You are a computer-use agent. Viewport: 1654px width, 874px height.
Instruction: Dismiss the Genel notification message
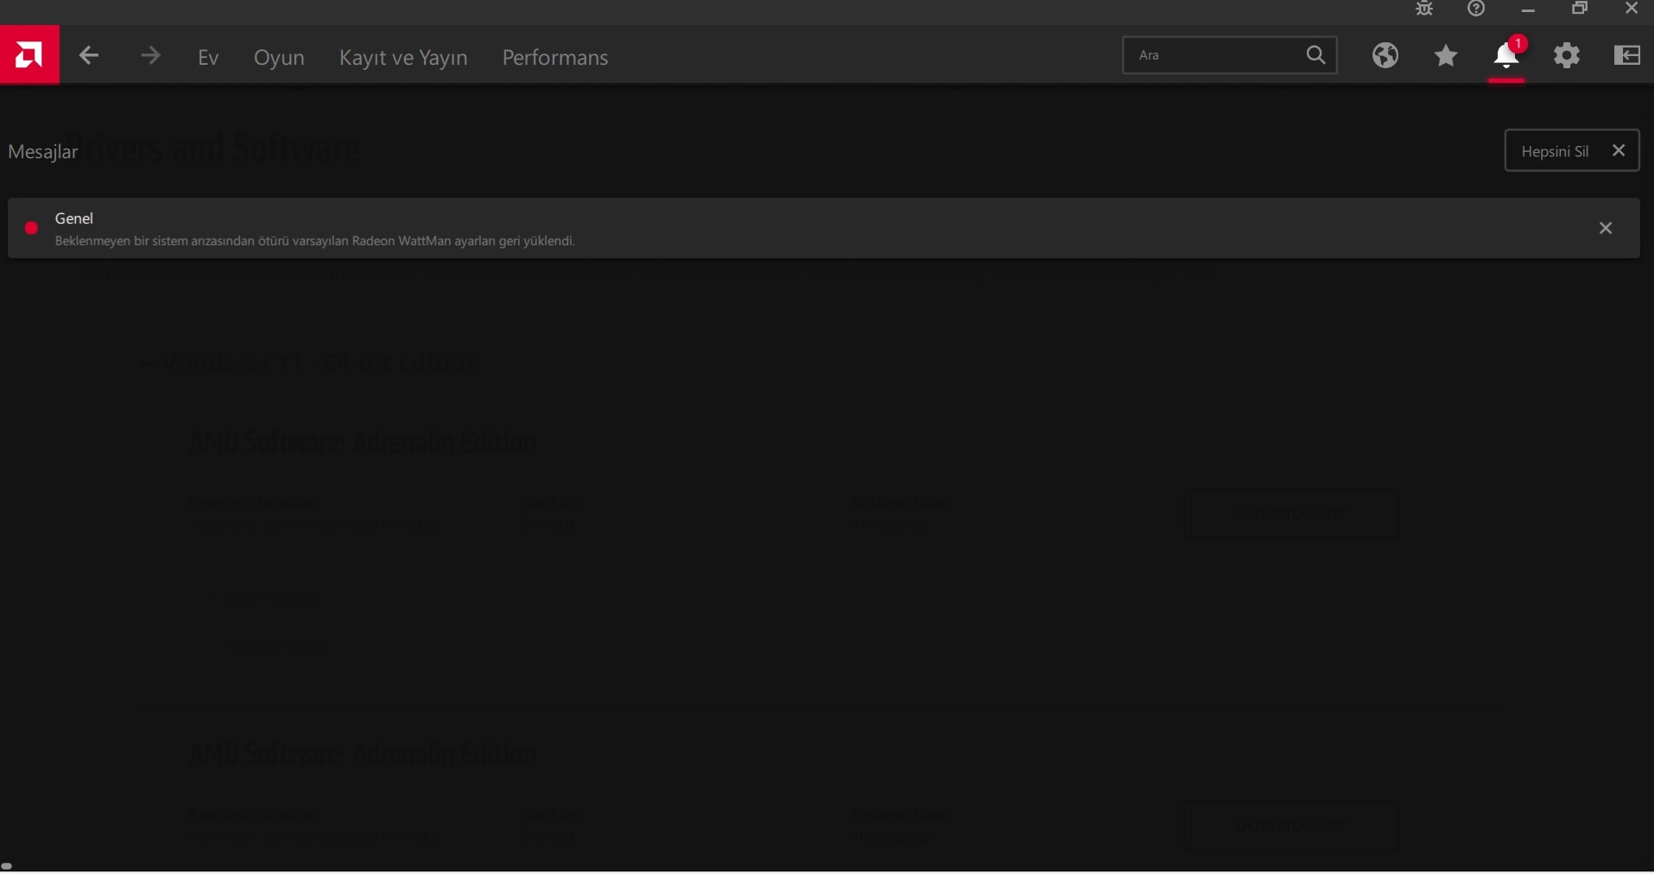(x=1606, y=229)
